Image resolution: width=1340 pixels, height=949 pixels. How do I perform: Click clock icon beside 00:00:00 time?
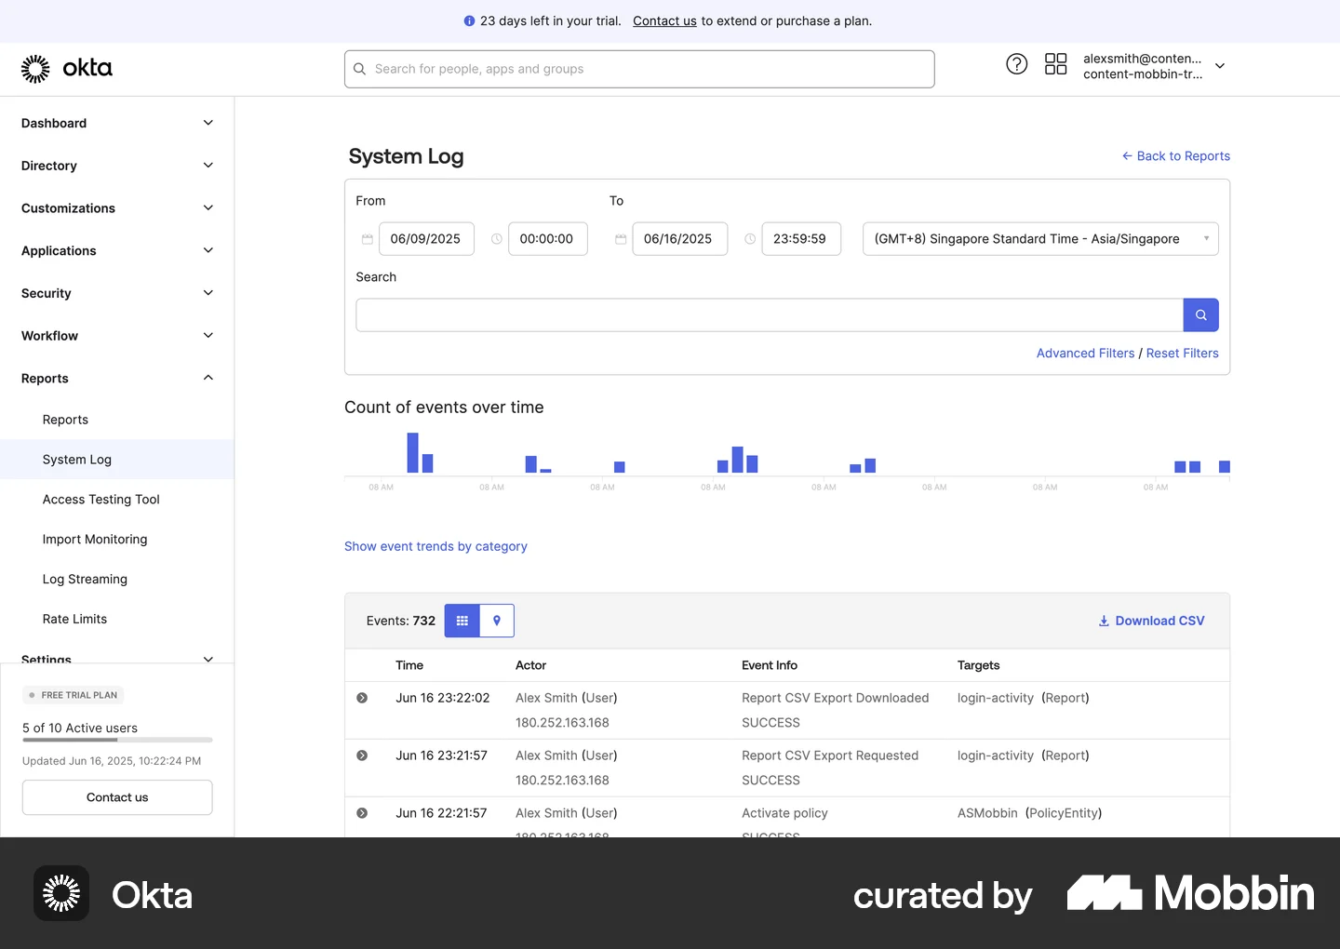click(497, 239)
